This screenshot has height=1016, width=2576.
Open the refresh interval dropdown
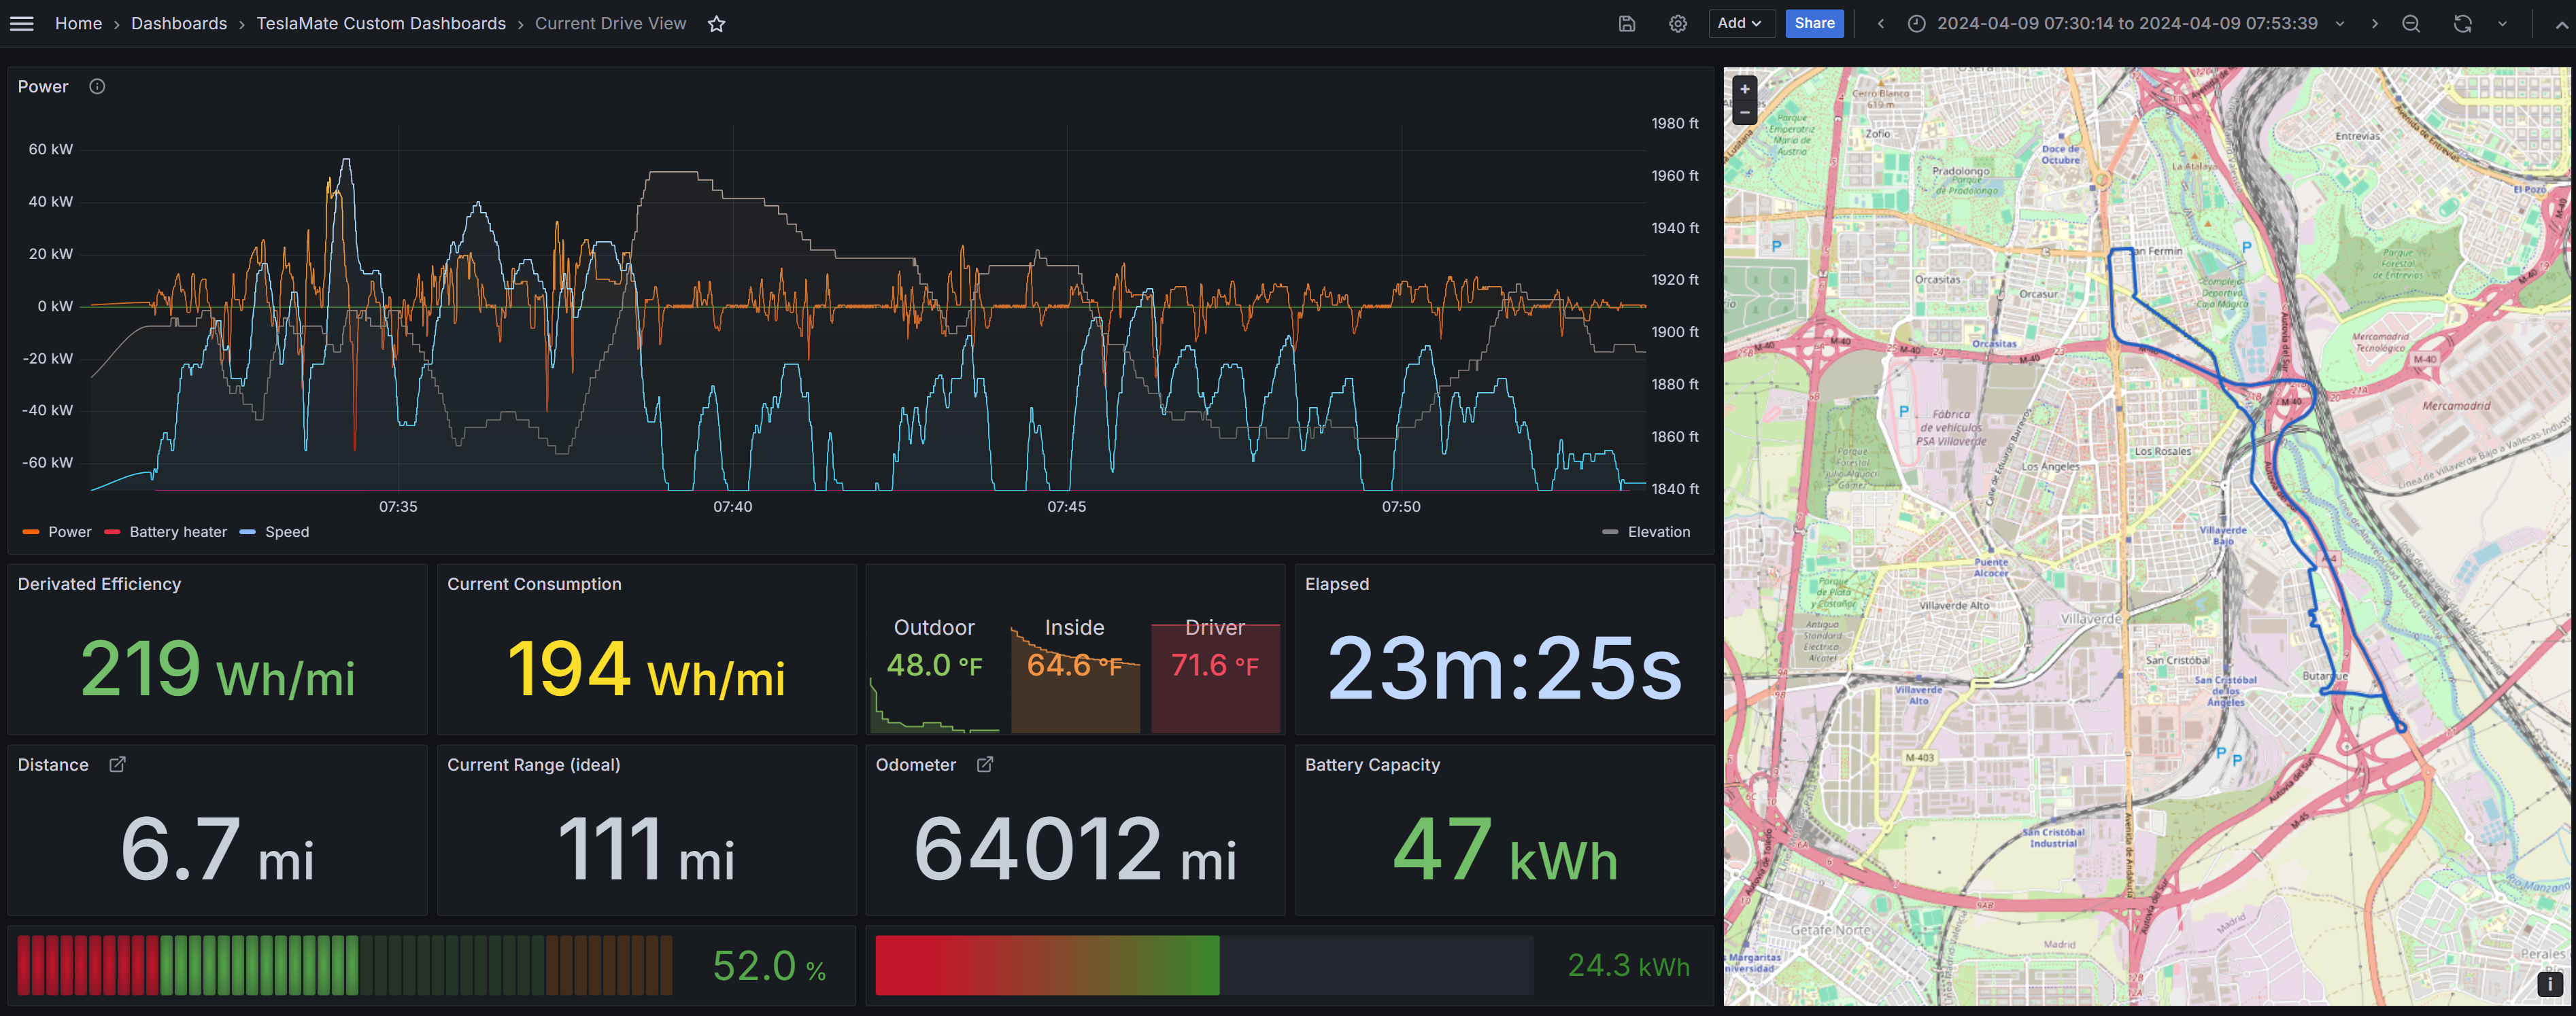(2502, 24)
